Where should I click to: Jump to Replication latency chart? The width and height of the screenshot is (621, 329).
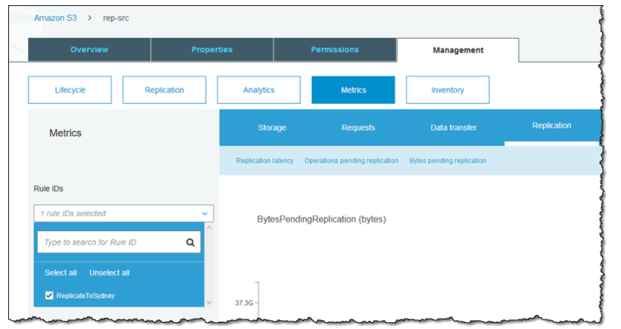click(264, 160)
